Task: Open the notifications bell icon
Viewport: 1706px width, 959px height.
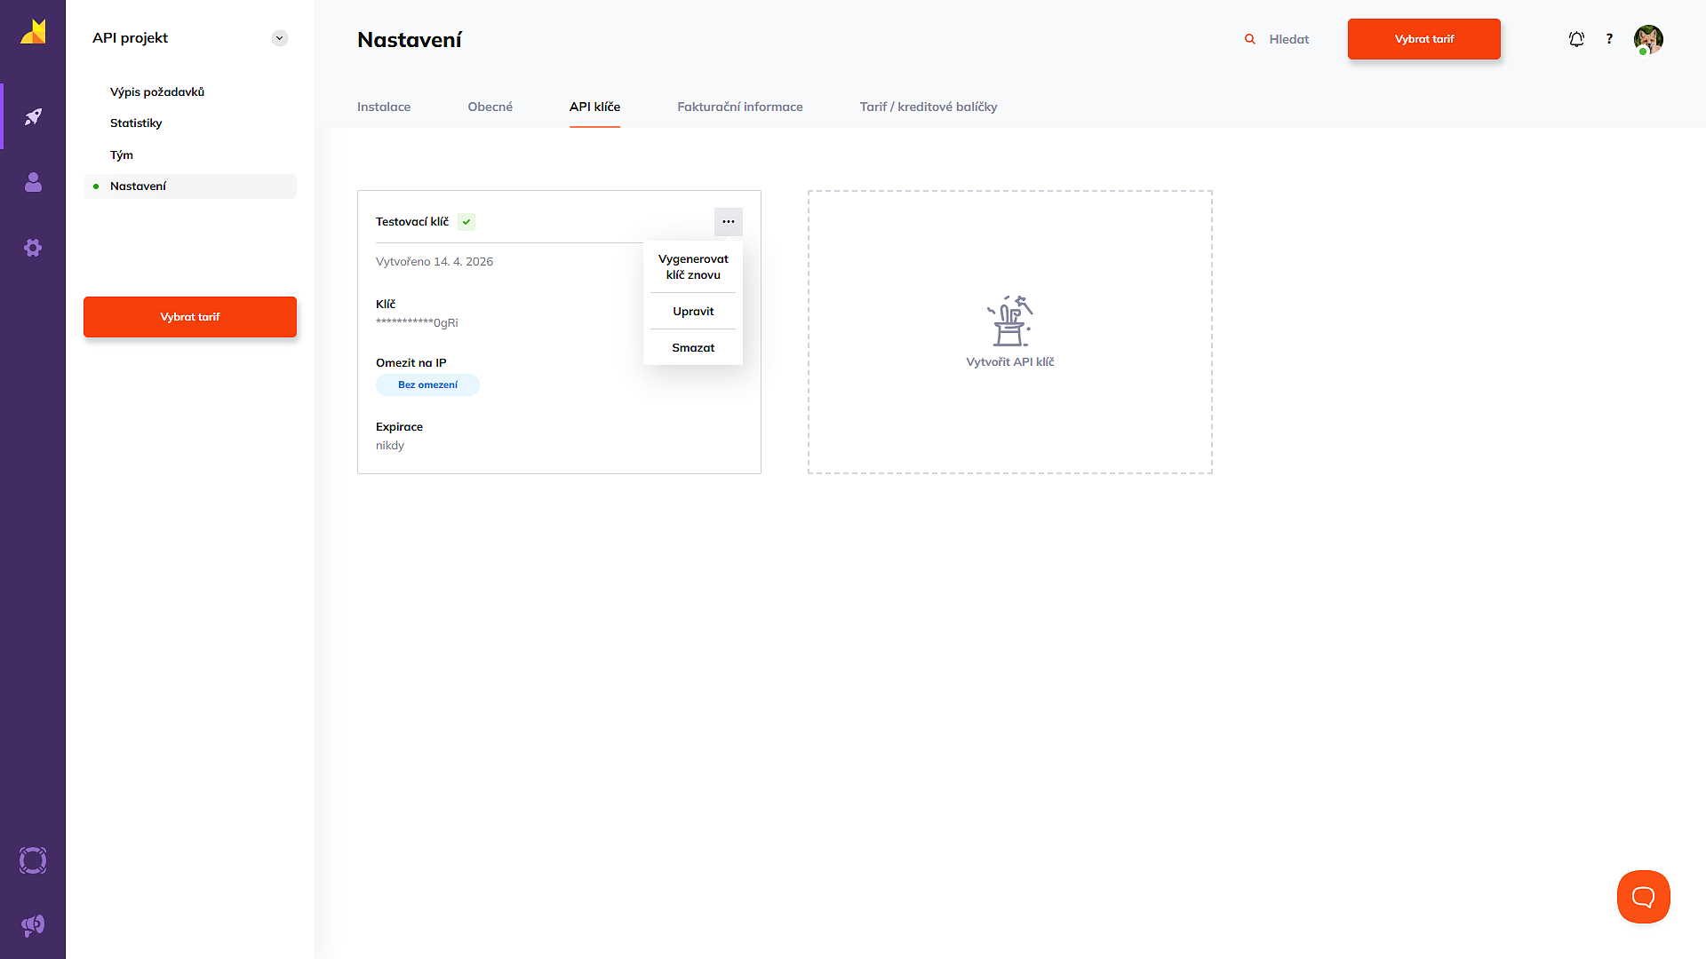Action: (x=1576, y=39)
